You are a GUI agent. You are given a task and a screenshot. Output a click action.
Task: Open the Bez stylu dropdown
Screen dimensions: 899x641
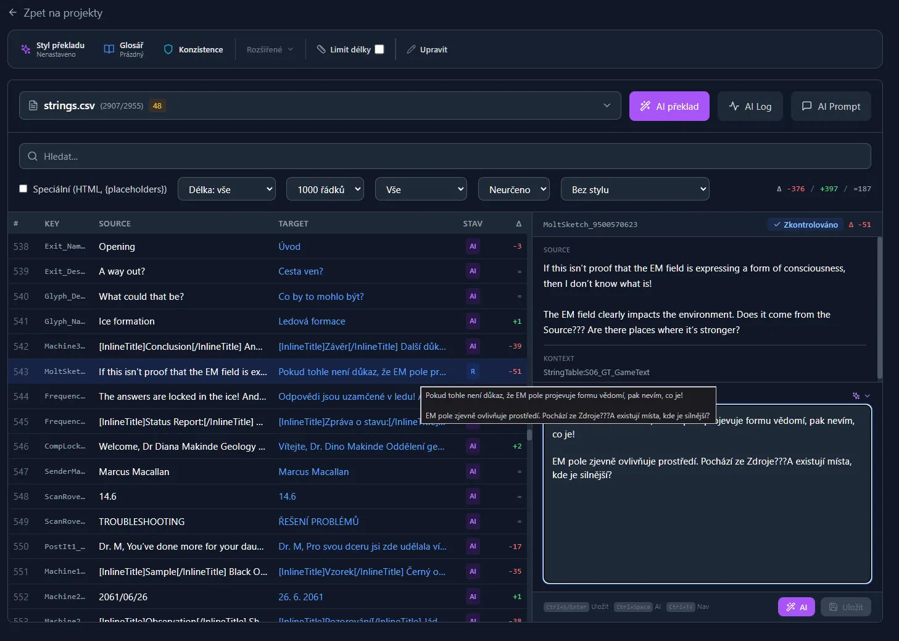tap(634, 189)
